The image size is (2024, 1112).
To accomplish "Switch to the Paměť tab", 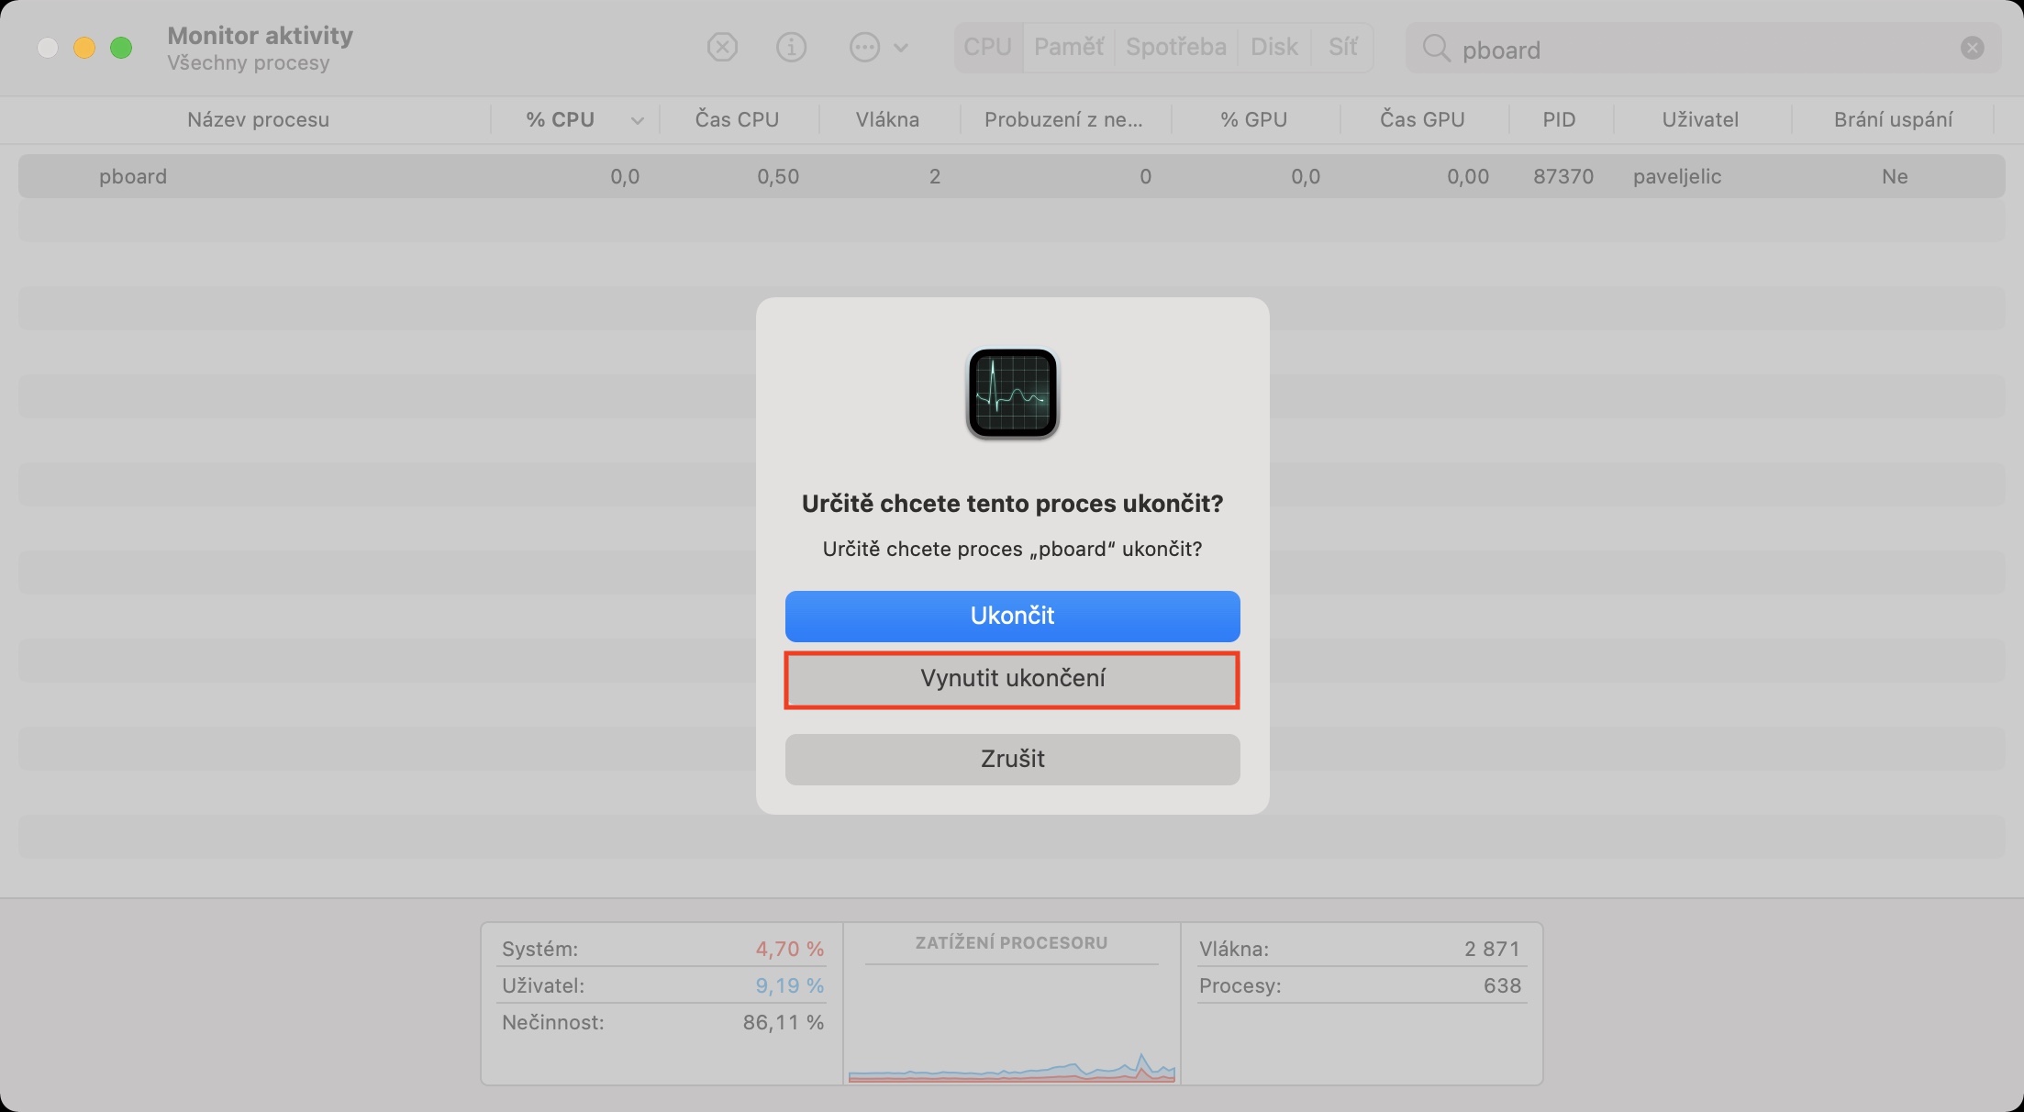I will pos(1068,47).
